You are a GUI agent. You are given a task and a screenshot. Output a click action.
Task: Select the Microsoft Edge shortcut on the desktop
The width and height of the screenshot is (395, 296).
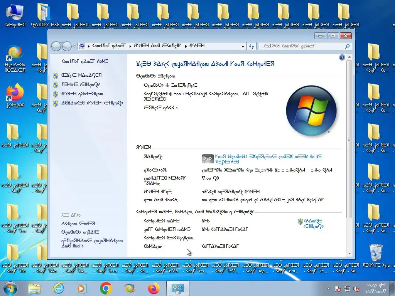point(15,59)
